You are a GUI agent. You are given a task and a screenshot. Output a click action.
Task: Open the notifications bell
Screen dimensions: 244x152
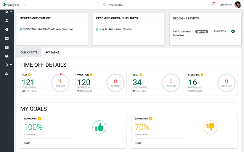(x=213, y=5)
